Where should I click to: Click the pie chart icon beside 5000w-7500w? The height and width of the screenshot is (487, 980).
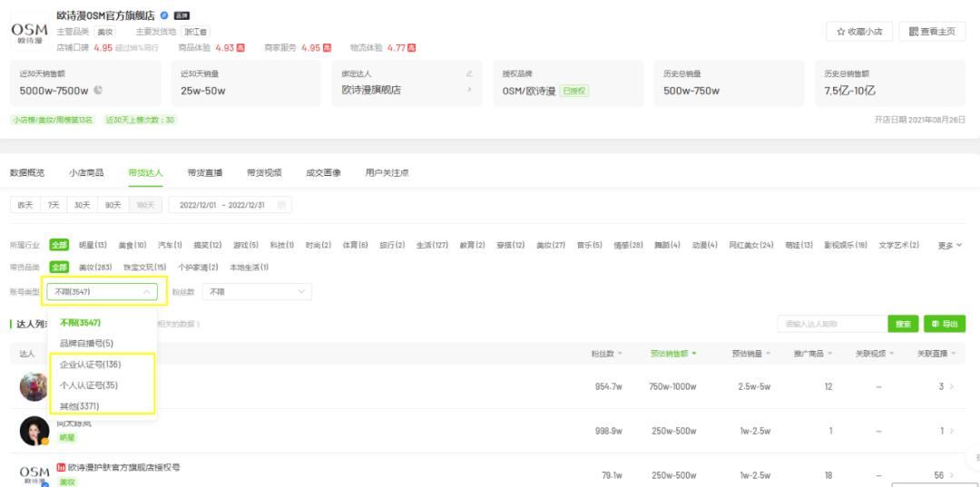98,90
